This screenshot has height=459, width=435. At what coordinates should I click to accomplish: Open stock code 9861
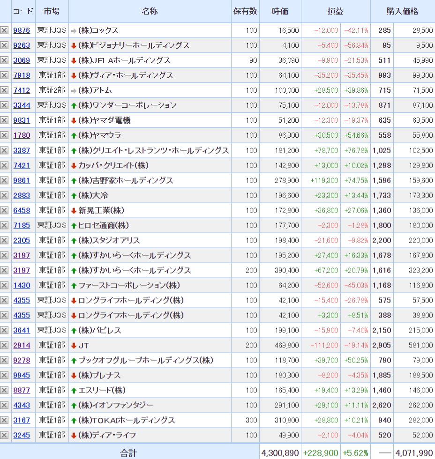[x=22, y=180]
